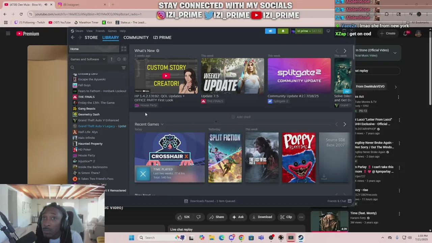Open YouTube hamburger guide menu
The image size is (432, 243).
coord(8,33)
